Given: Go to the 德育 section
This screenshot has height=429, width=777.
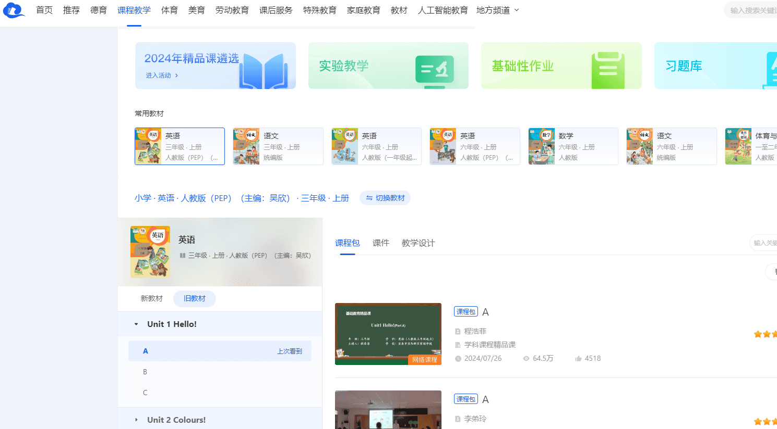Looking at the screenshot, I should pyautogui.click(x=99, y=10).
